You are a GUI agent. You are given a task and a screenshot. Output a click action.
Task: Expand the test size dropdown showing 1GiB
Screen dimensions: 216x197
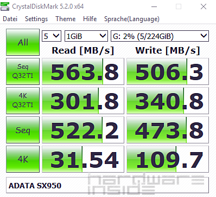coord(86,36)
